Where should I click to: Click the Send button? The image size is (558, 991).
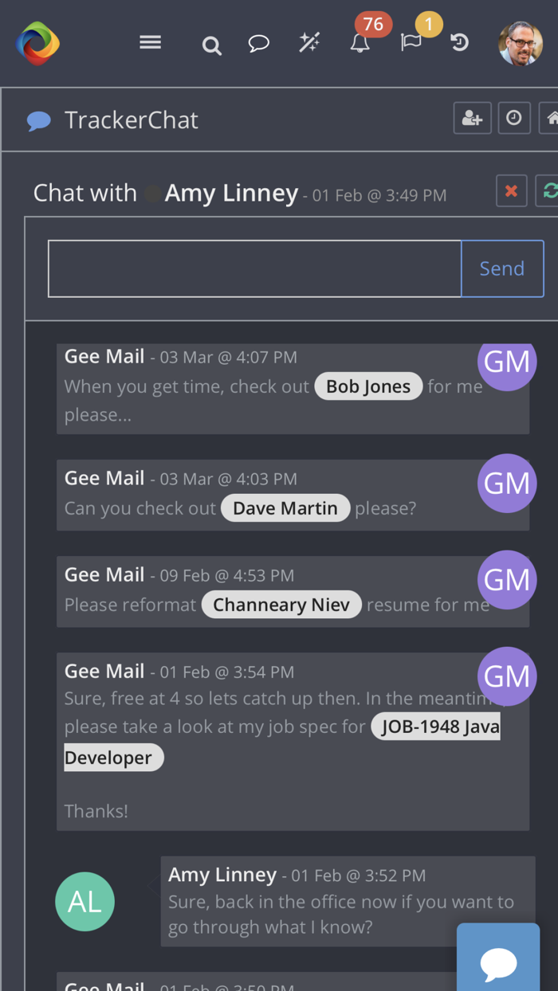tap(502, 268)
